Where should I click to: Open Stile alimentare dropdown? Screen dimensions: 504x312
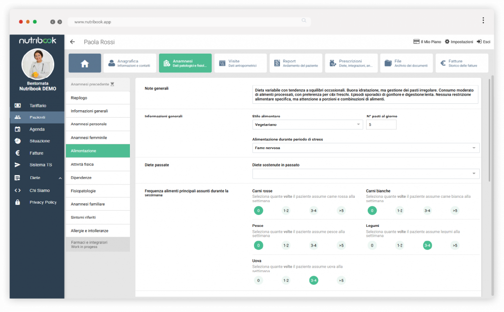(307, 125)
